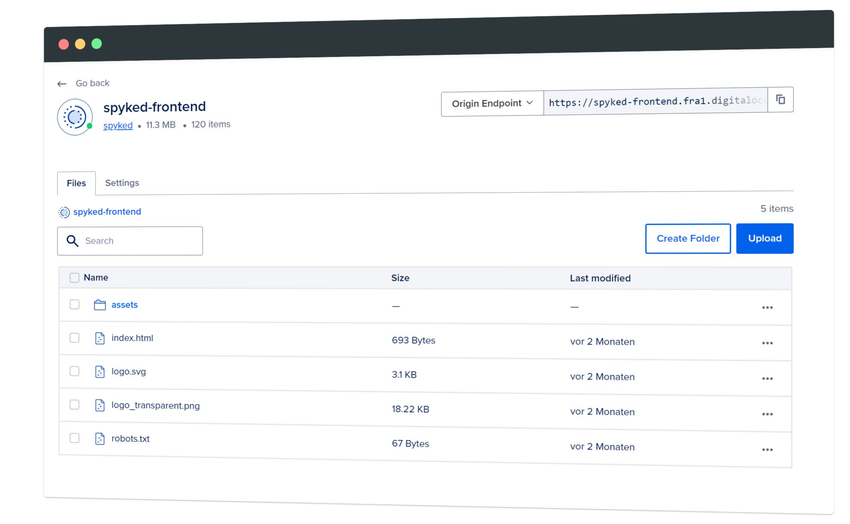
Task: Check the box for logo.svg
Action: (74, 371)
